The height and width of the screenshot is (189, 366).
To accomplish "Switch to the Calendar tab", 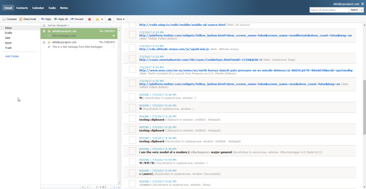I will pos(38,8).
